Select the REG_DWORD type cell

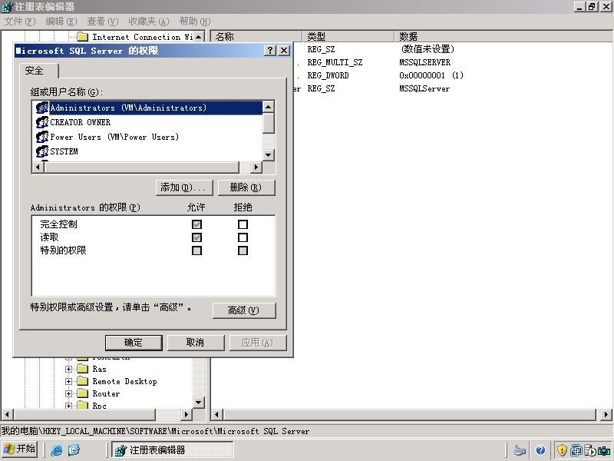point(328,75)
